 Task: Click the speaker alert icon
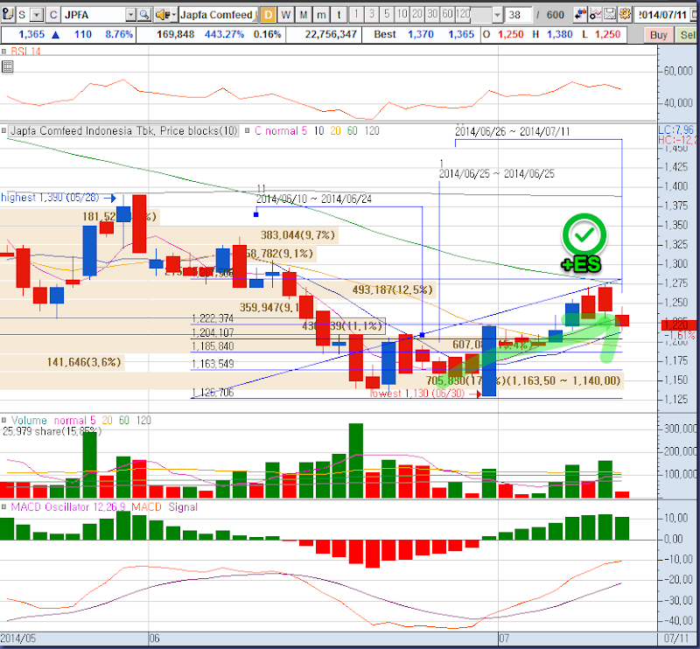click(x=162, y=15)
